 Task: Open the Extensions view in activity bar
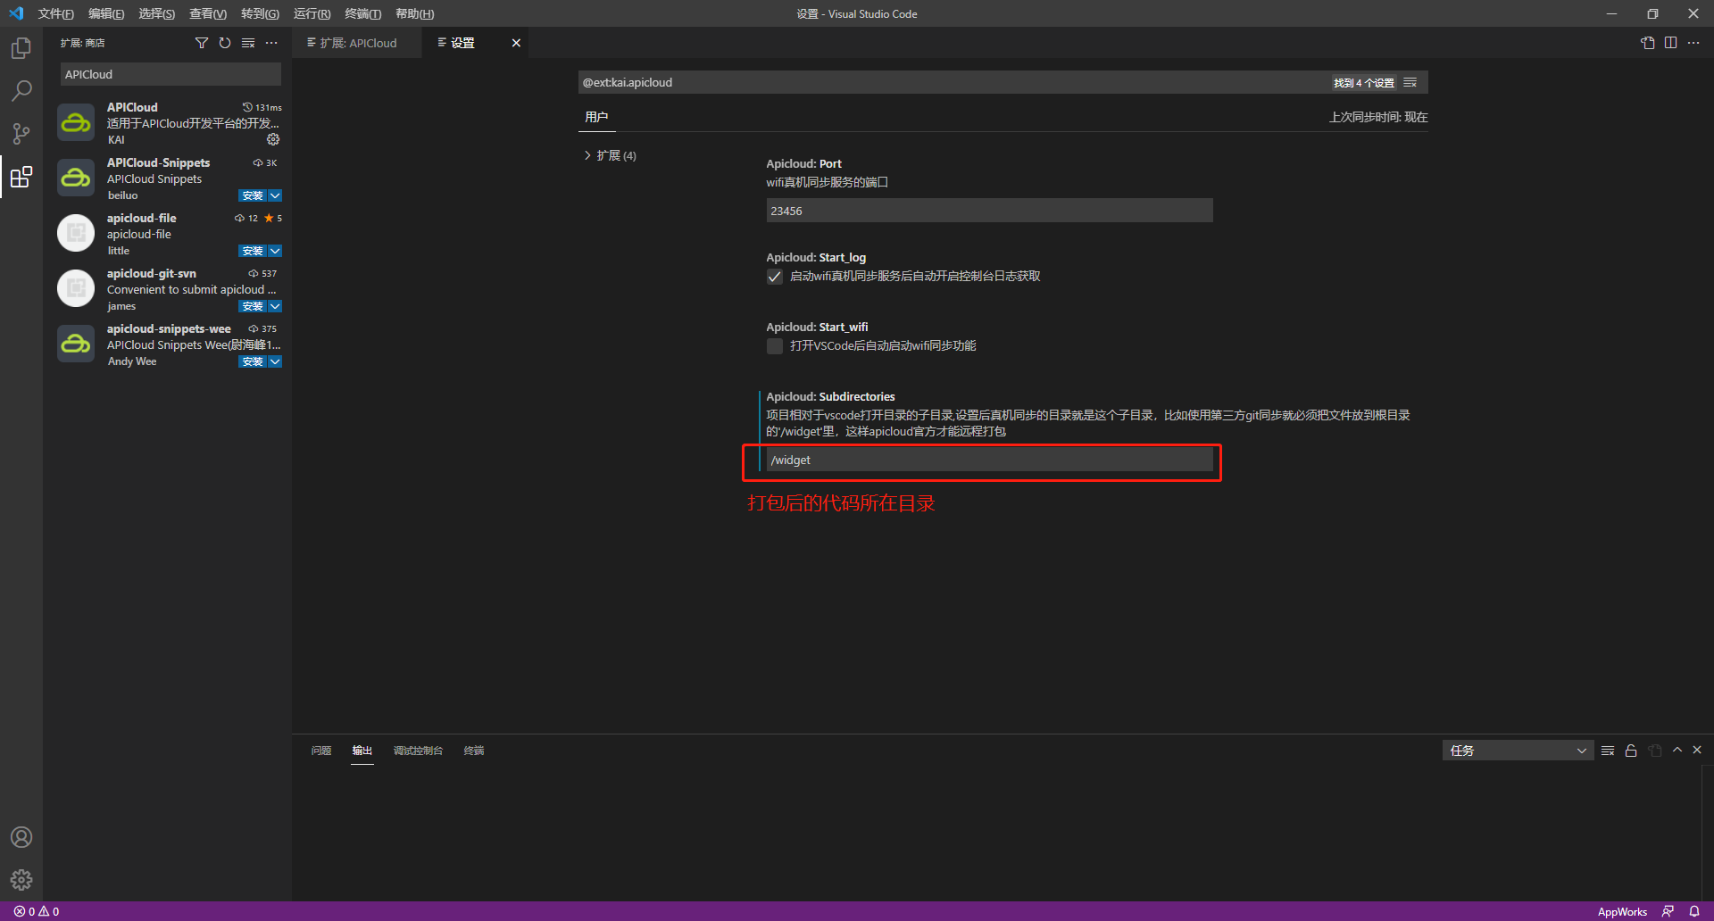pyautogui.click(x=21, y=177)
